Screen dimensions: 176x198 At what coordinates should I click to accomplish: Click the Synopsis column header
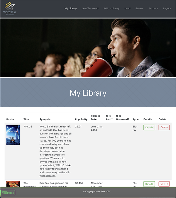click(x=45, y=119)
